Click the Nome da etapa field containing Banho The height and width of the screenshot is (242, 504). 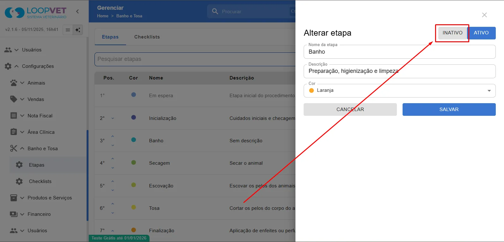pyautogui.click(x=399, y=52)
